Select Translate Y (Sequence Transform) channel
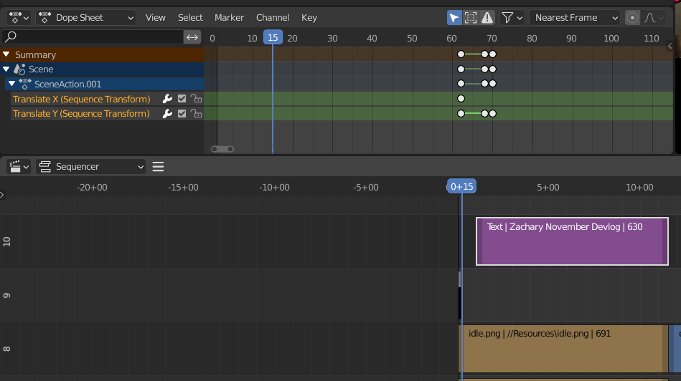This screenshot has height=381, width=681. (81, 114)
